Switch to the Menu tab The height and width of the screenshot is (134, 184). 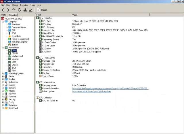[4, 15]
